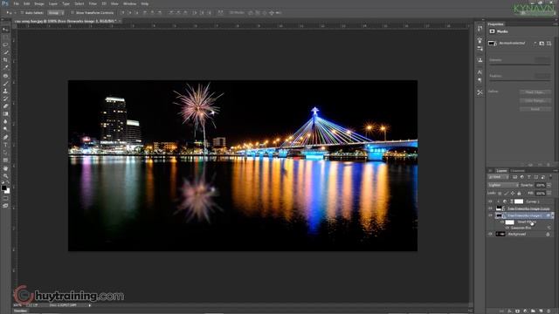Viewport: 559px width, 314px height.
Task: Select the Rectangular Marquee tool
Action: coord(5,37)
